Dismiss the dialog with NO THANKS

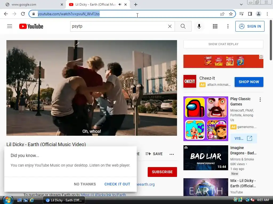tap(85, 184)
